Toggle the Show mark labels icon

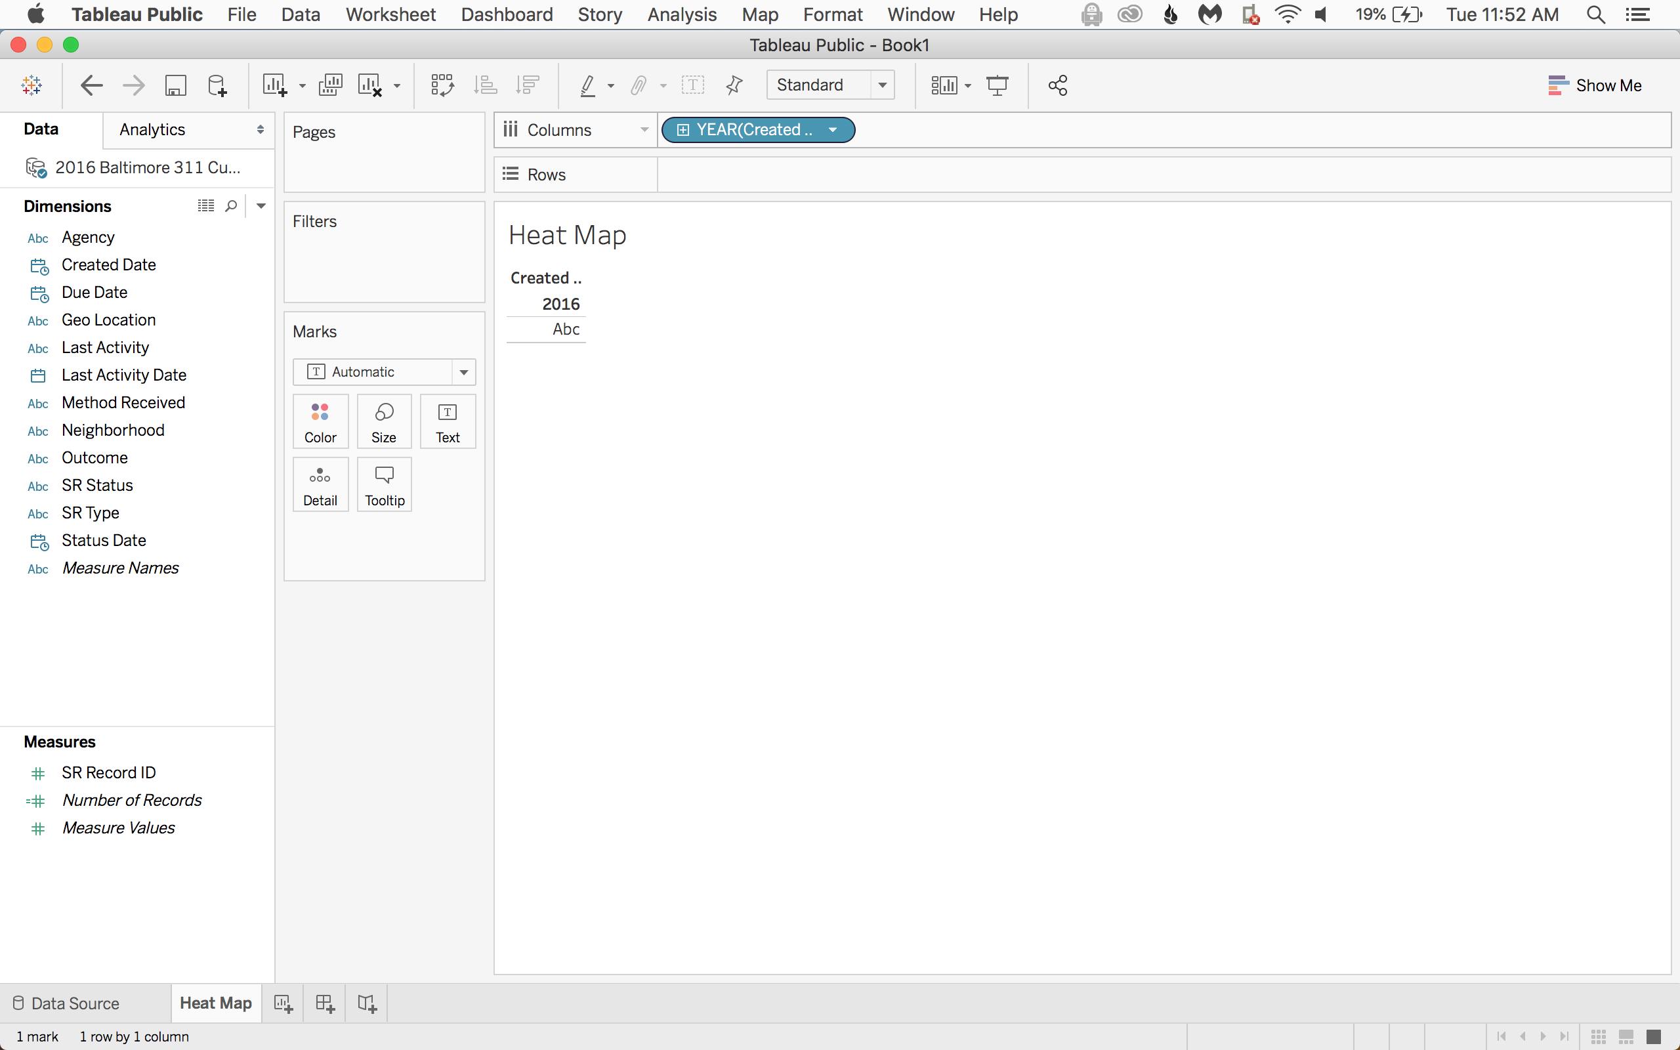[692, 85]
